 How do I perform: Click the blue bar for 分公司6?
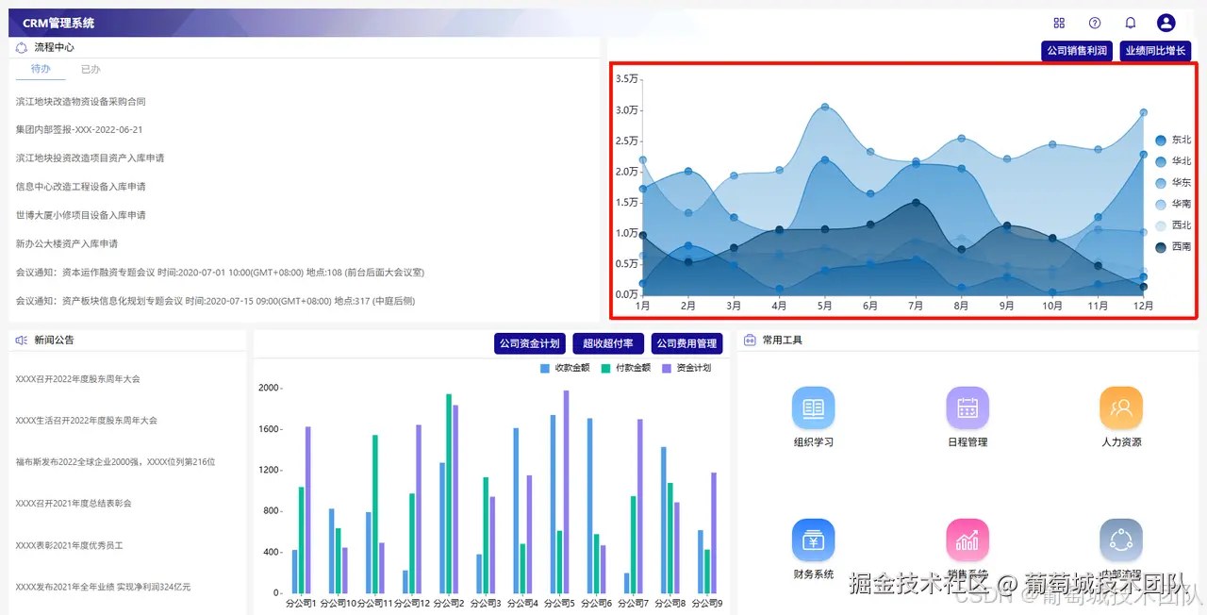(590, 506)
